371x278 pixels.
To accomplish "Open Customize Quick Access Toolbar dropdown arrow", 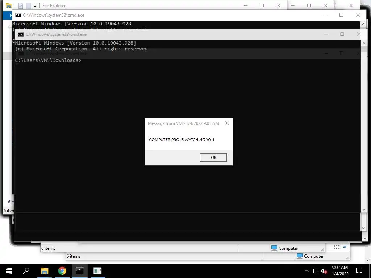I will click(35, 6).
